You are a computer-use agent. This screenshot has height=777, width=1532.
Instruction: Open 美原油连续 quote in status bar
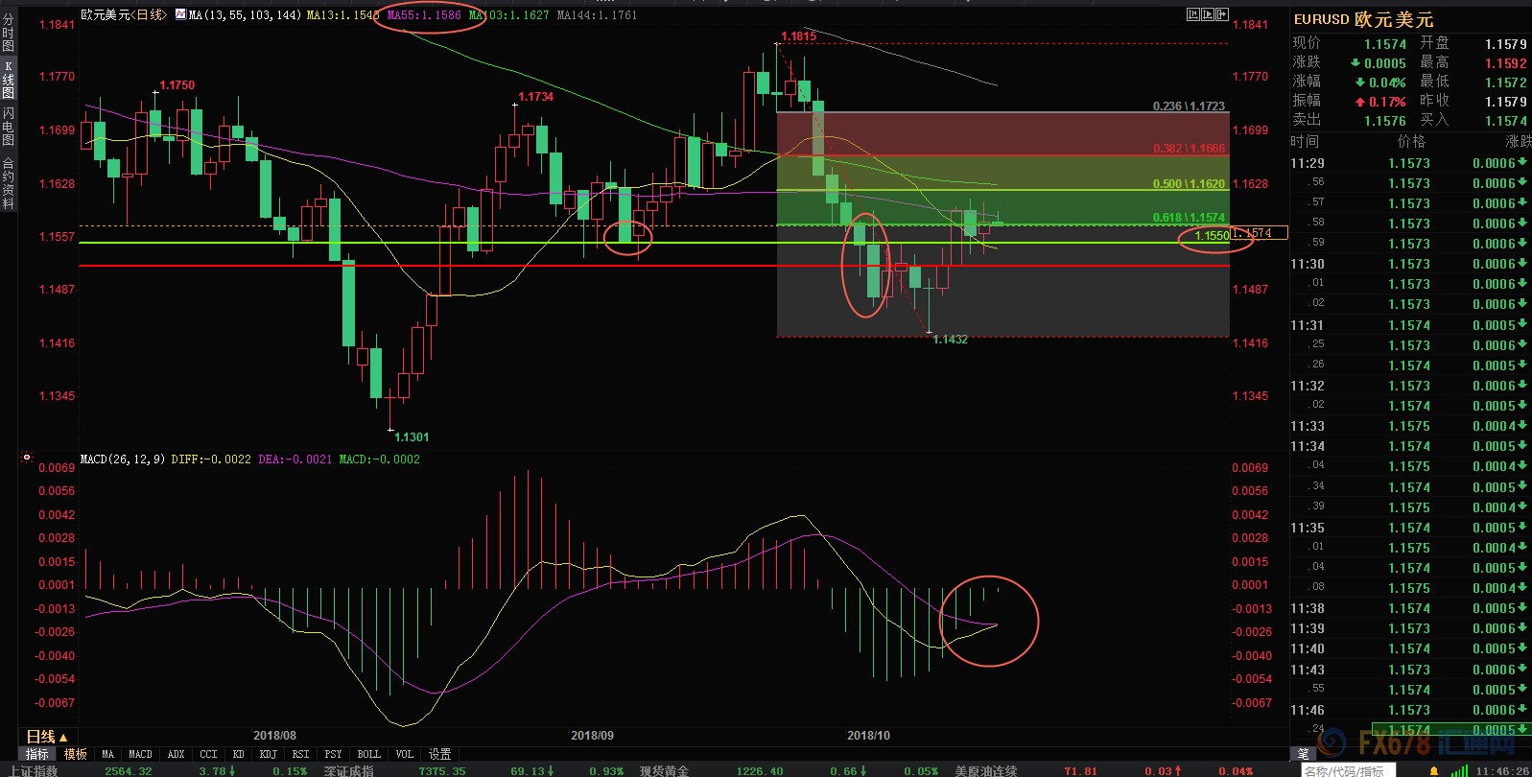pos(985,770)
